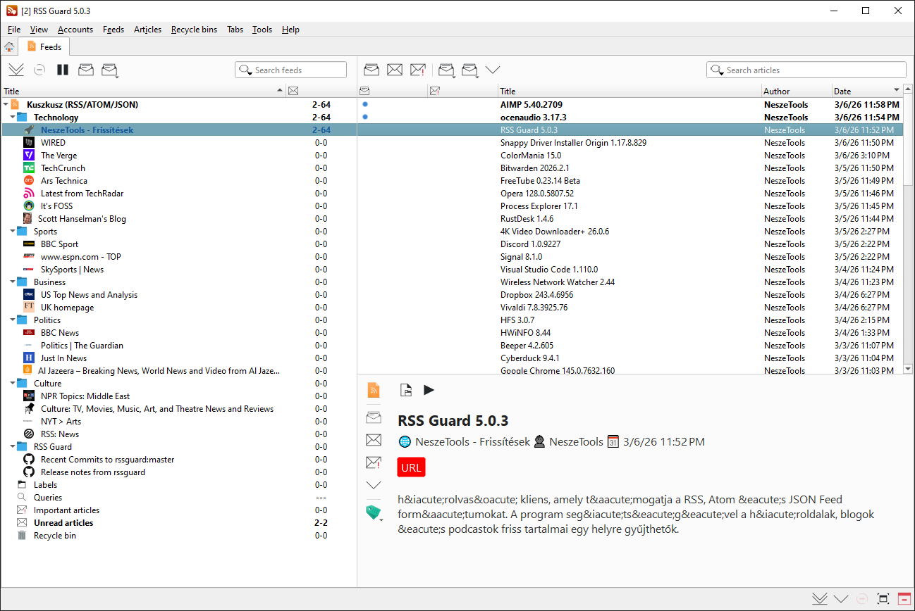Click the pause icon in feeds toolbar

point(63,70)
